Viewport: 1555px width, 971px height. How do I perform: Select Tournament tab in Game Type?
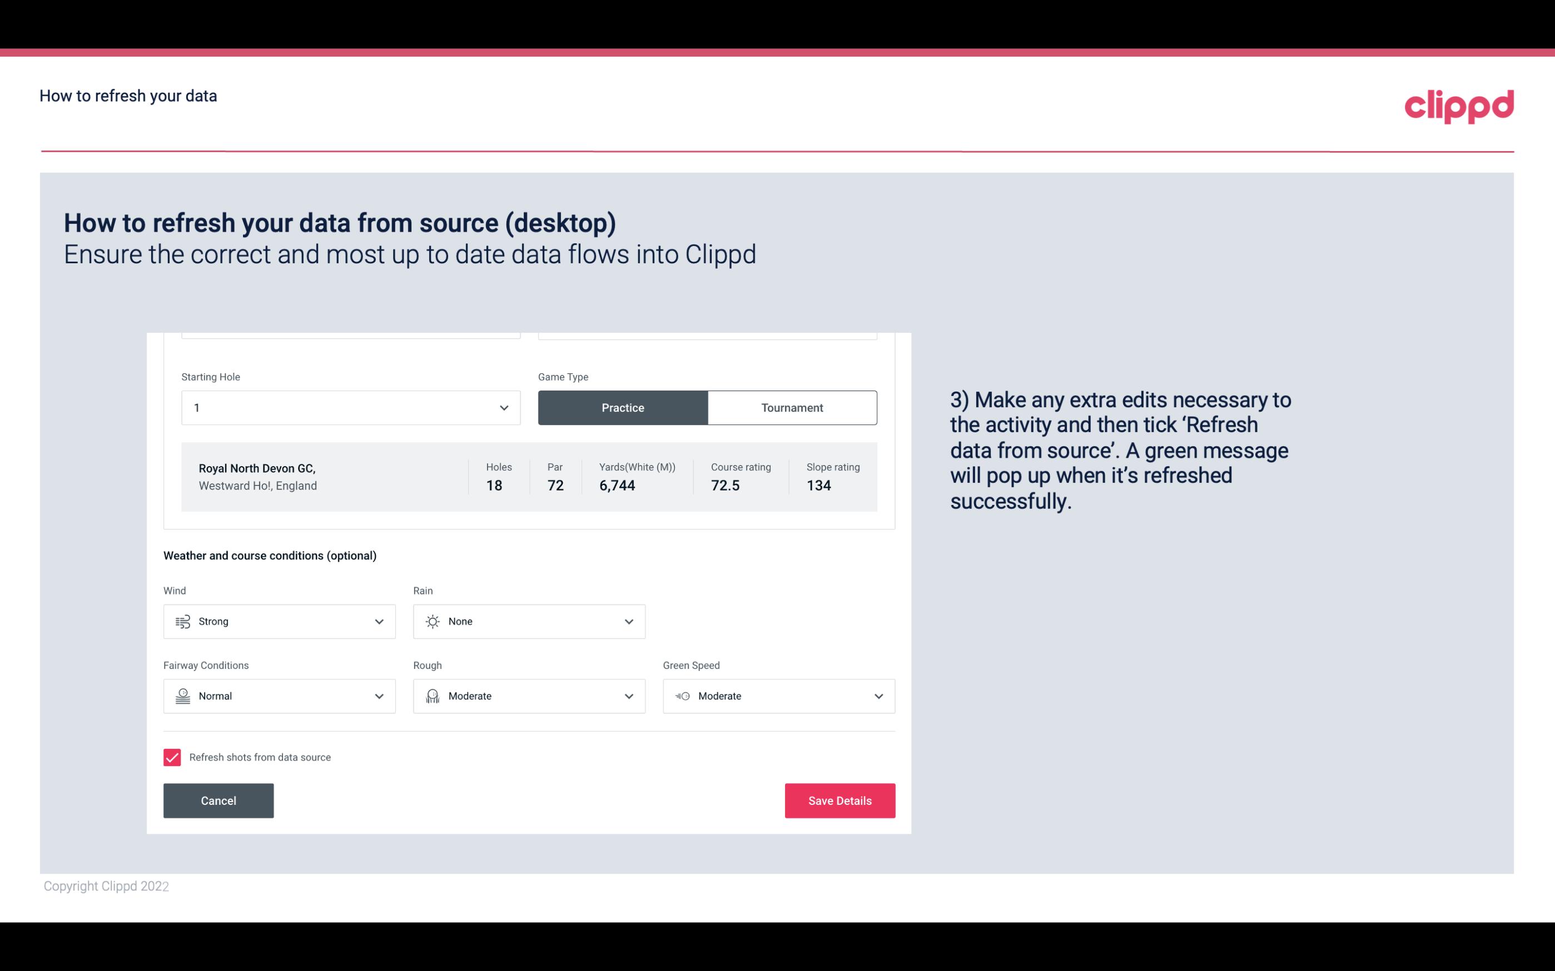click(792, 407)
